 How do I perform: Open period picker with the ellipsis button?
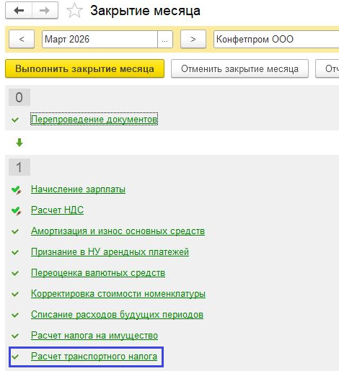(x=165, y=39)
